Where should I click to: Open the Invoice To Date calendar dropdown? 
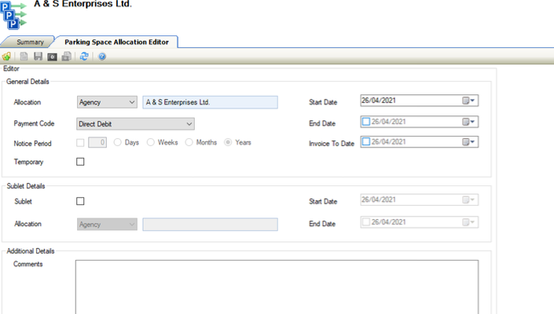coord(469,142)
